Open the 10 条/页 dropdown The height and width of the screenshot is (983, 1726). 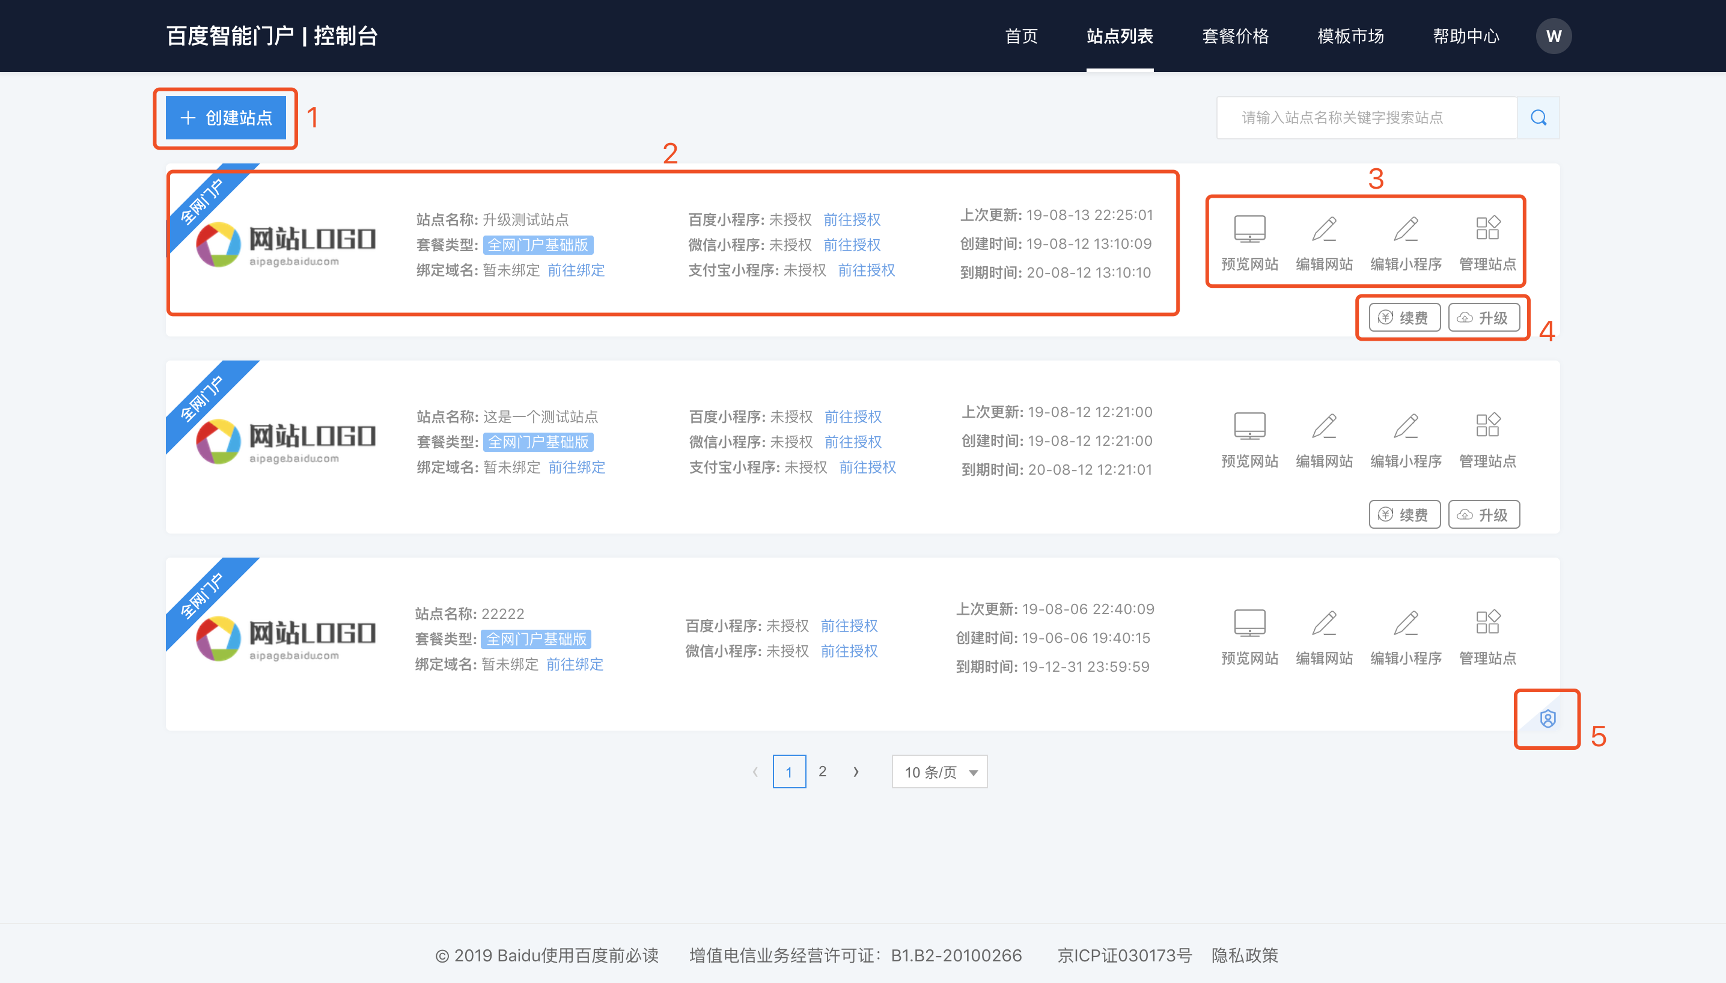point(939,771)
